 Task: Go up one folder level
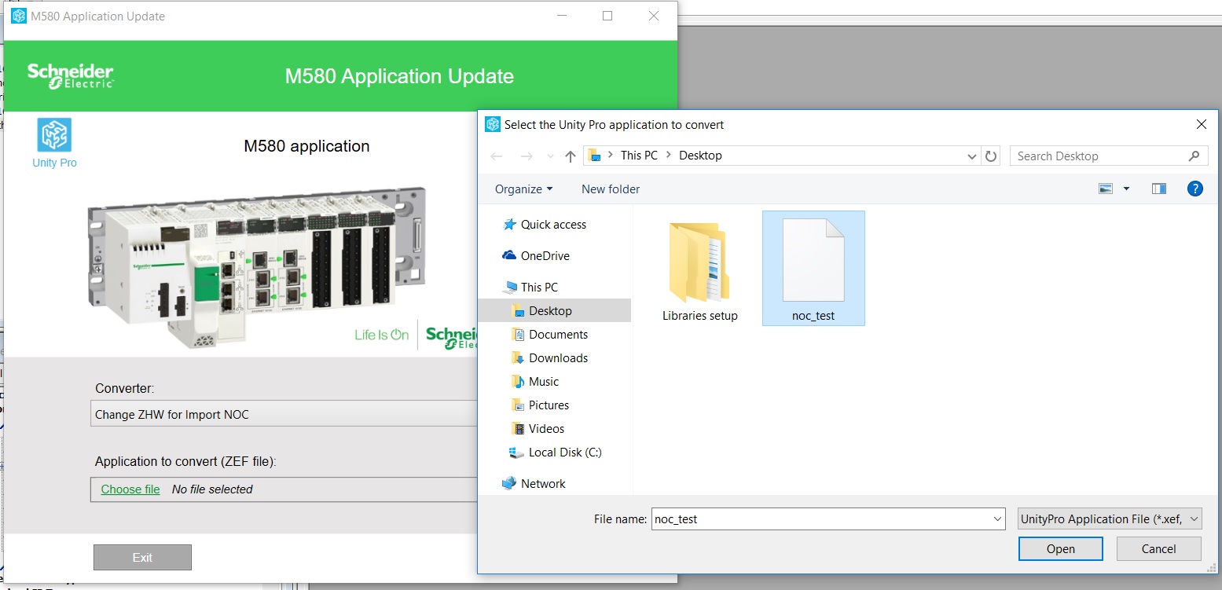[x=571, y=156]
